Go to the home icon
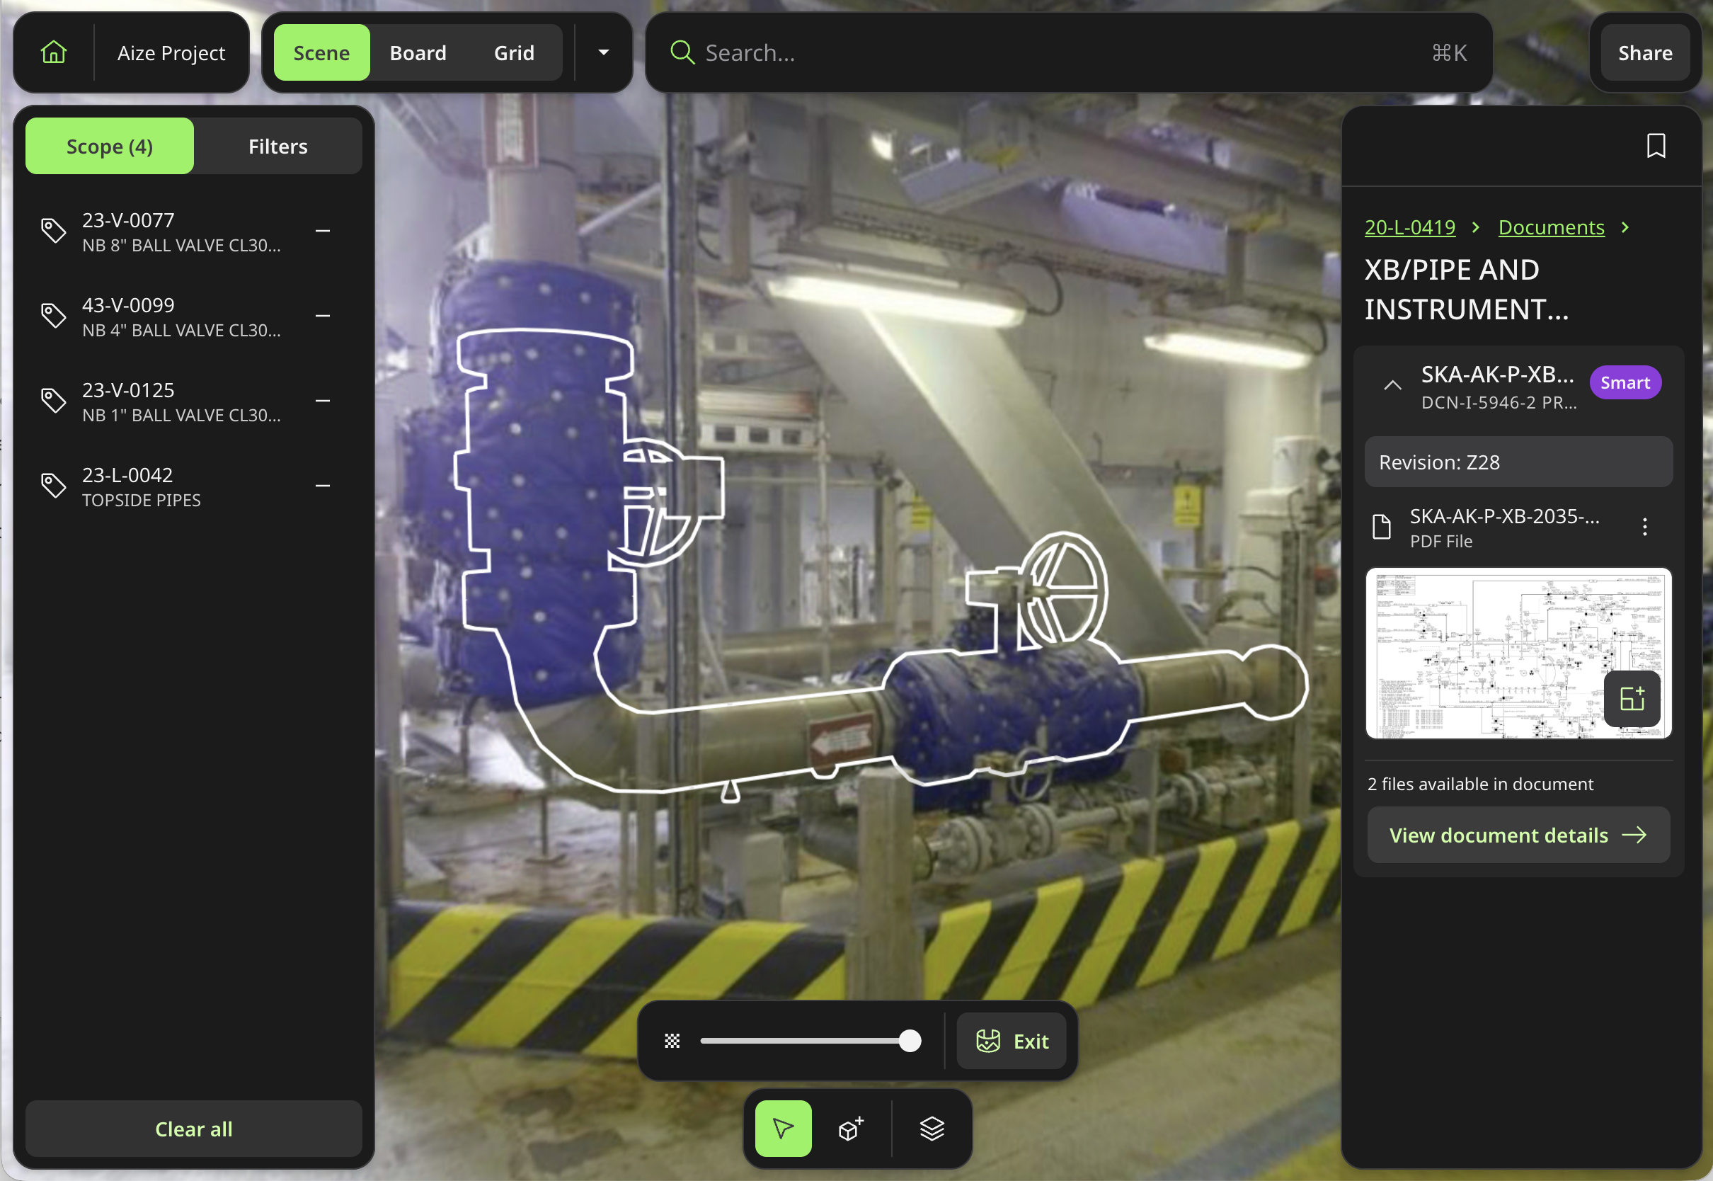 click(54, 52)
